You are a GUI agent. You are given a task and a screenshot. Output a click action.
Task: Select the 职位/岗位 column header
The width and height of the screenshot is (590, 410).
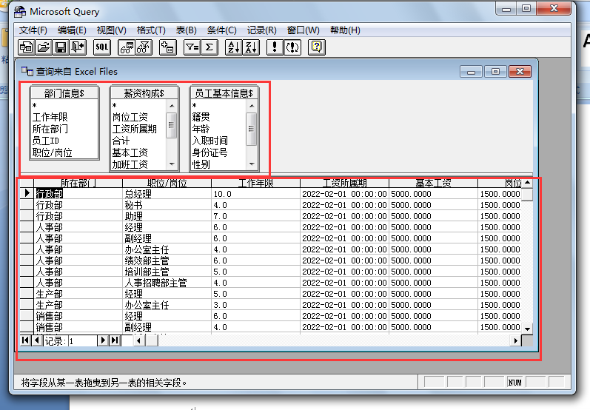tap(167, 184)
